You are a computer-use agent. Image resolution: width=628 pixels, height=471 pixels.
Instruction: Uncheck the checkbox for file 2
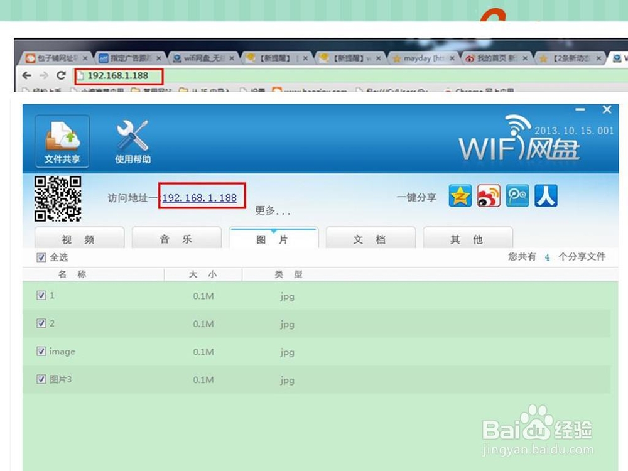click(x=41, y=323)
